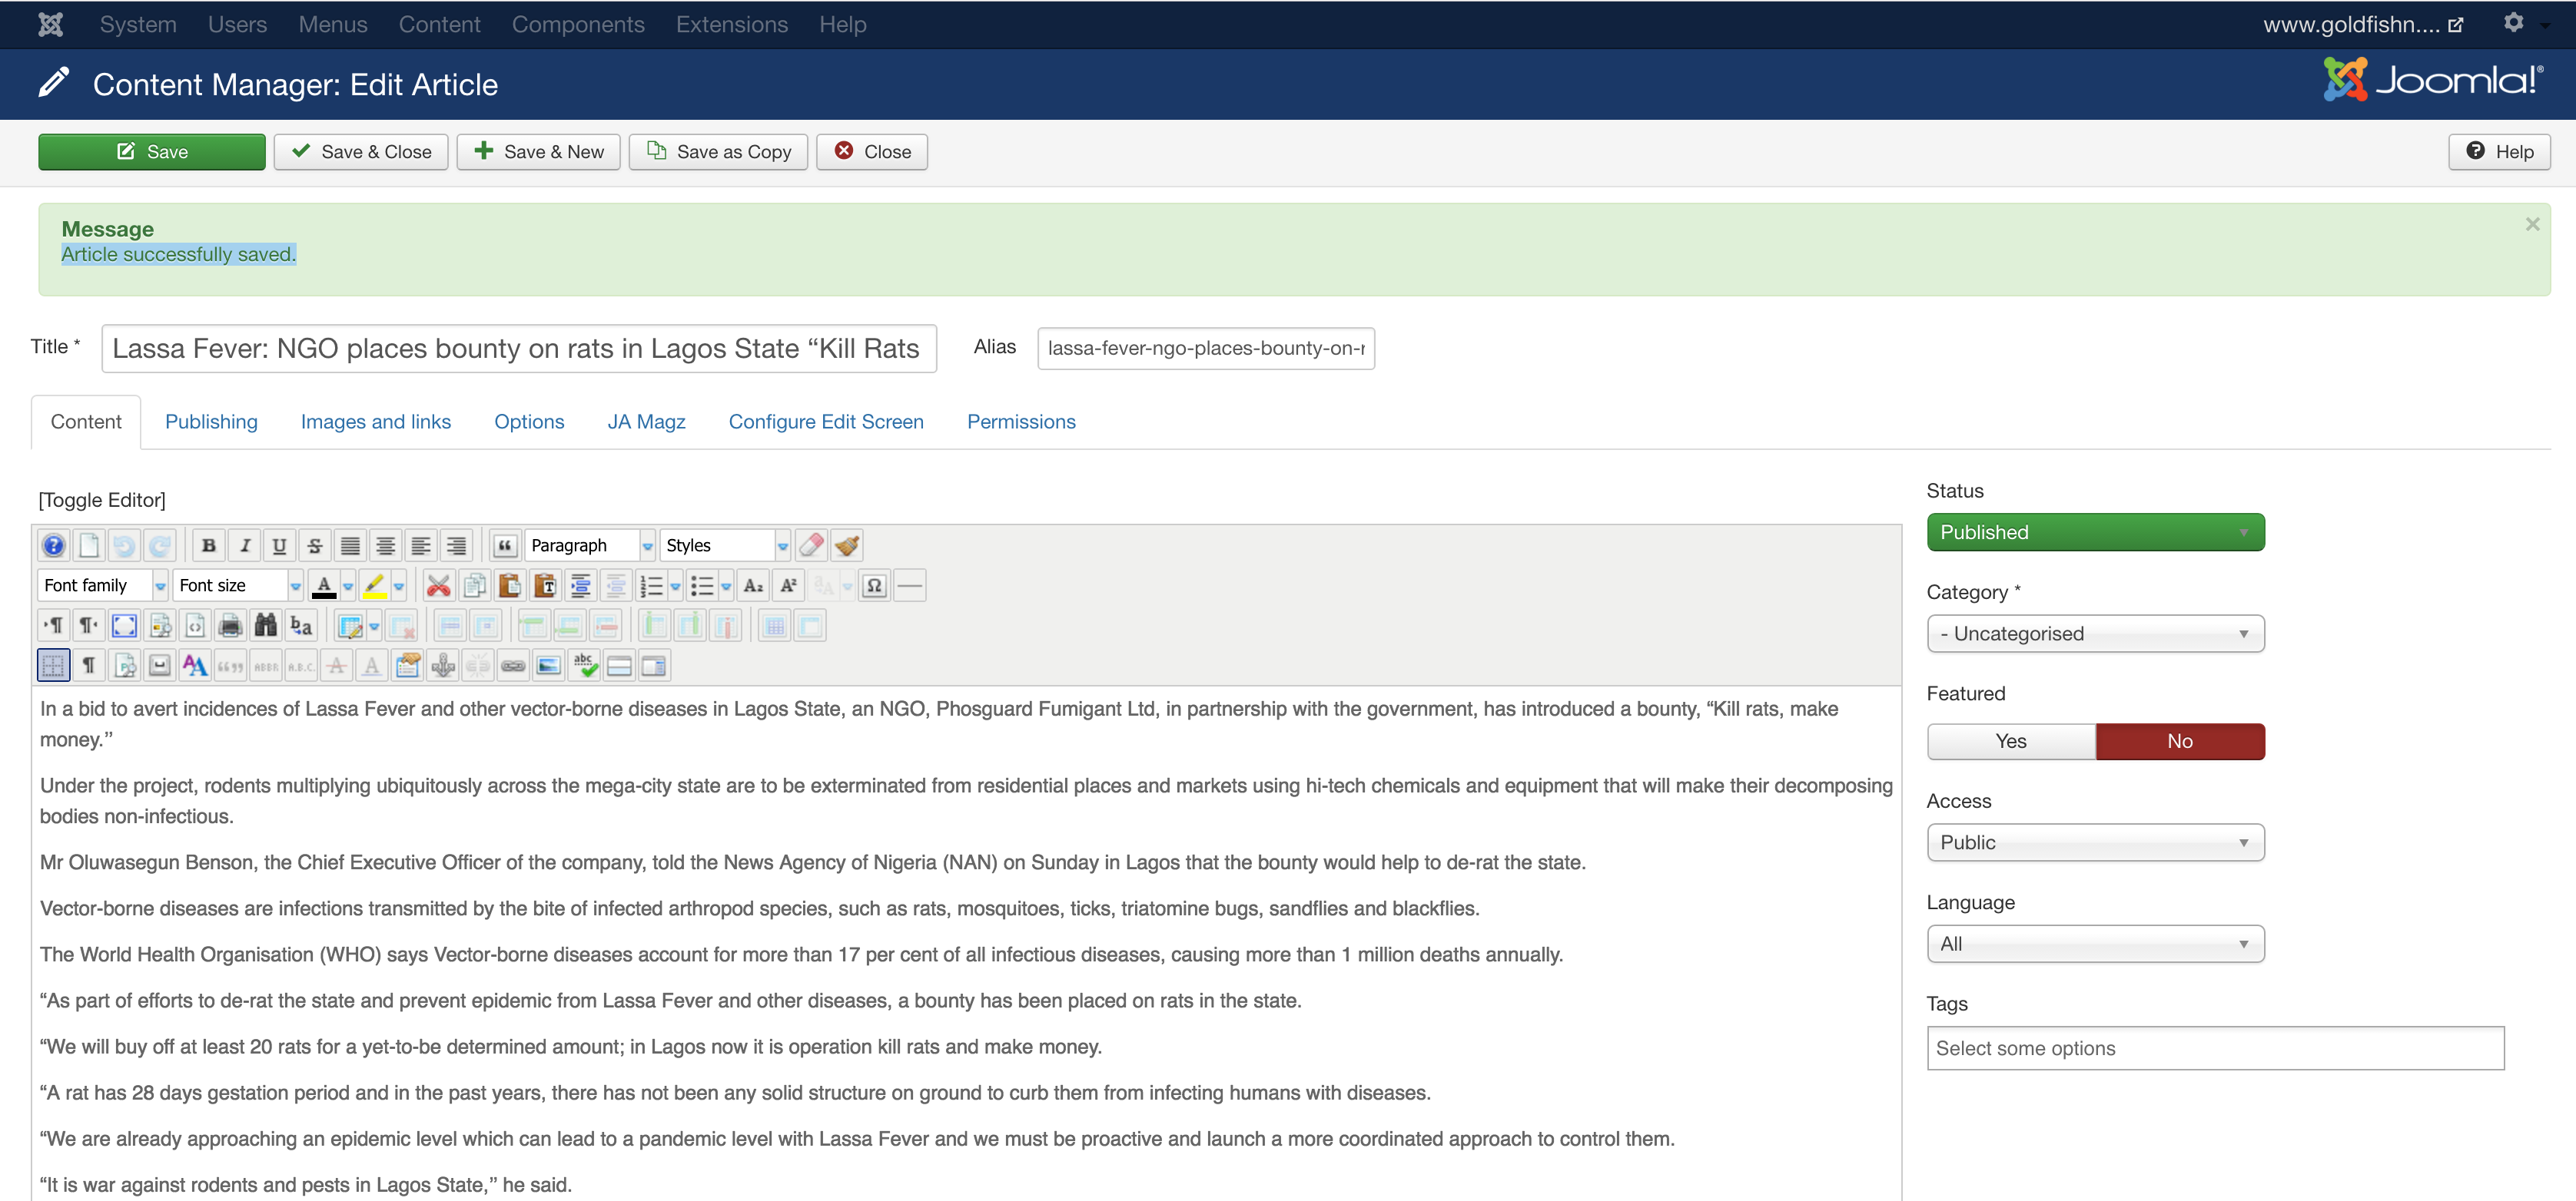Image resolution: width=2576 pixels, height=1201 pixels.
Task: Toggle the visual aid guidelines button
Action: pos(54,666)
